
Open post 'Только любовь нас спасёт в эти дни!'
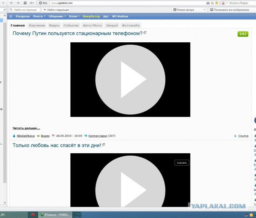pos(57,145)
